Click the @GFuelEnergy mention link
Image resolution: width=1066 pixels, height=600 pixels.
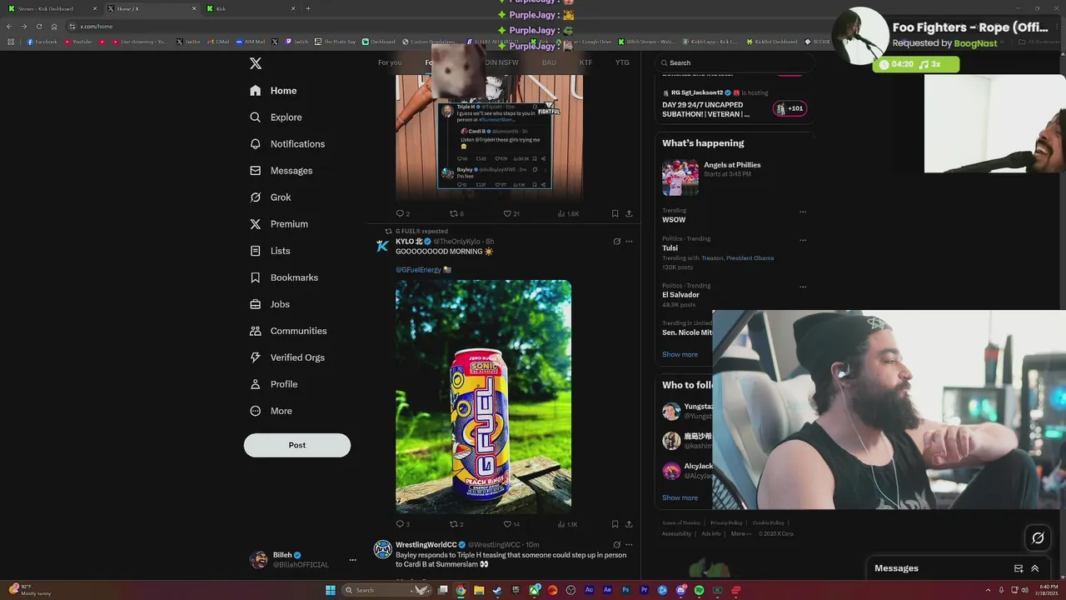tap(418, 270)
